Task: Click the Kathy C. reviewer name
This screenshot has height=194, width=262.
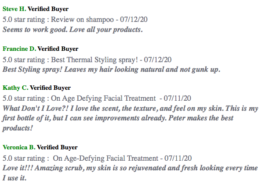Action: click(15, 88)
